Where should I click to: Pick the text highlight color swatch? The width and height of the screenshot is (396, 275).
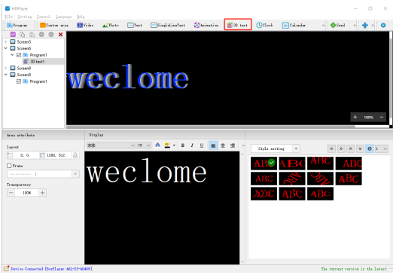click(x=167, y=145)
